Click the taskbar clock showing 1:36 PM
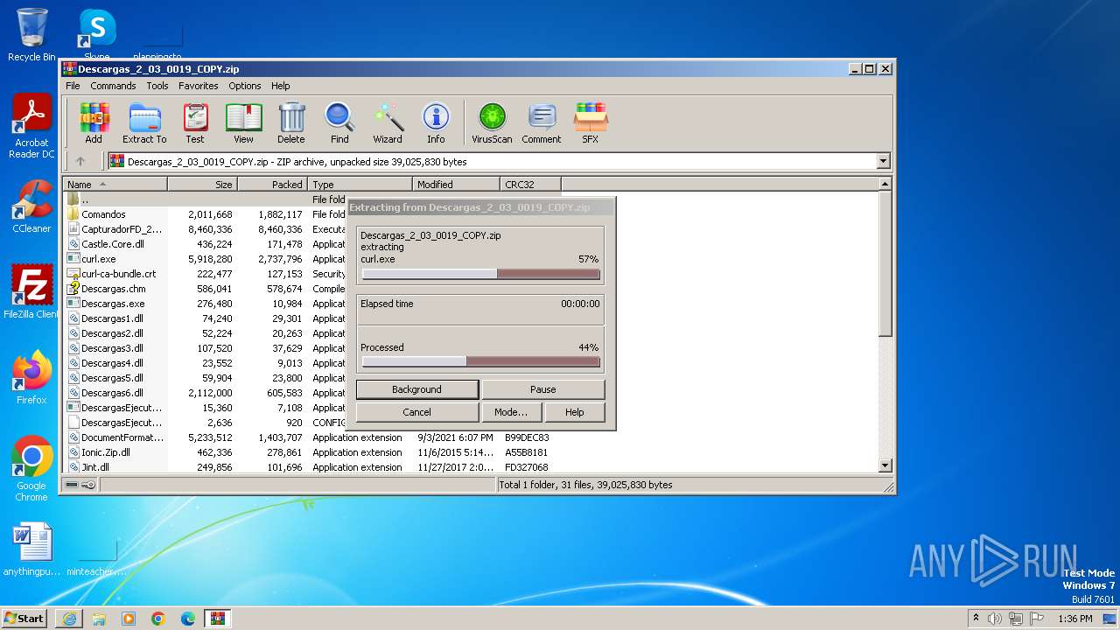The height and width of the screenshot is (630, 1120). [1074, 619]
